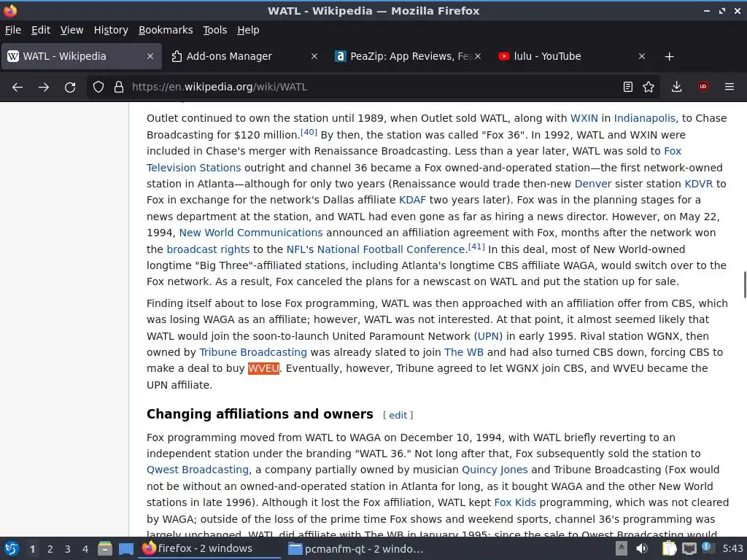Close the lulu - YouTube tab

[x=642, y=56]
